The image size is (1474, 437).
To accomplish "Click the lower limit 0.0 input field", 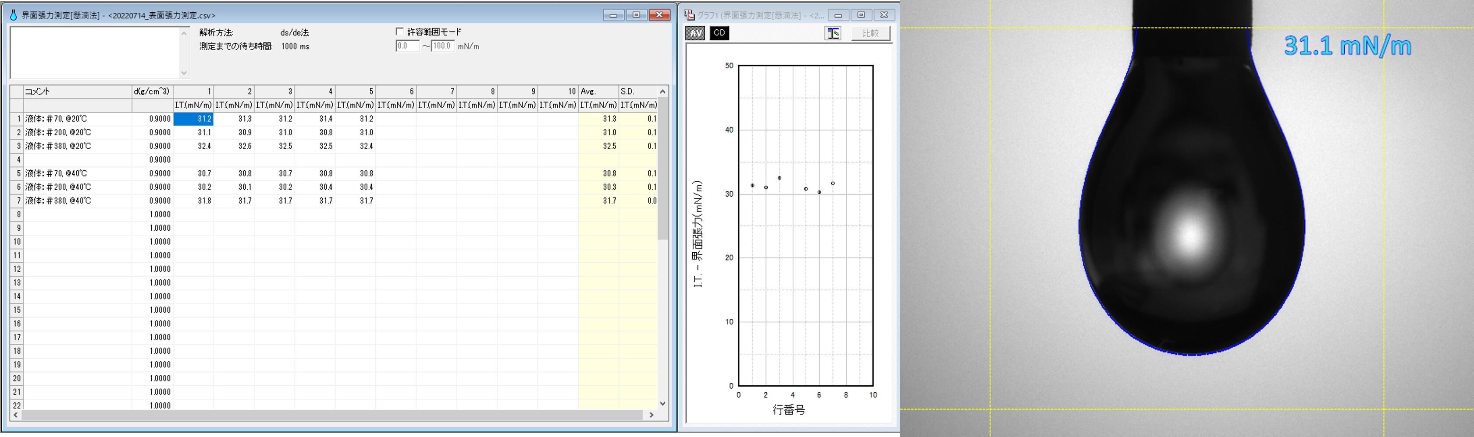I will point(407,46).
